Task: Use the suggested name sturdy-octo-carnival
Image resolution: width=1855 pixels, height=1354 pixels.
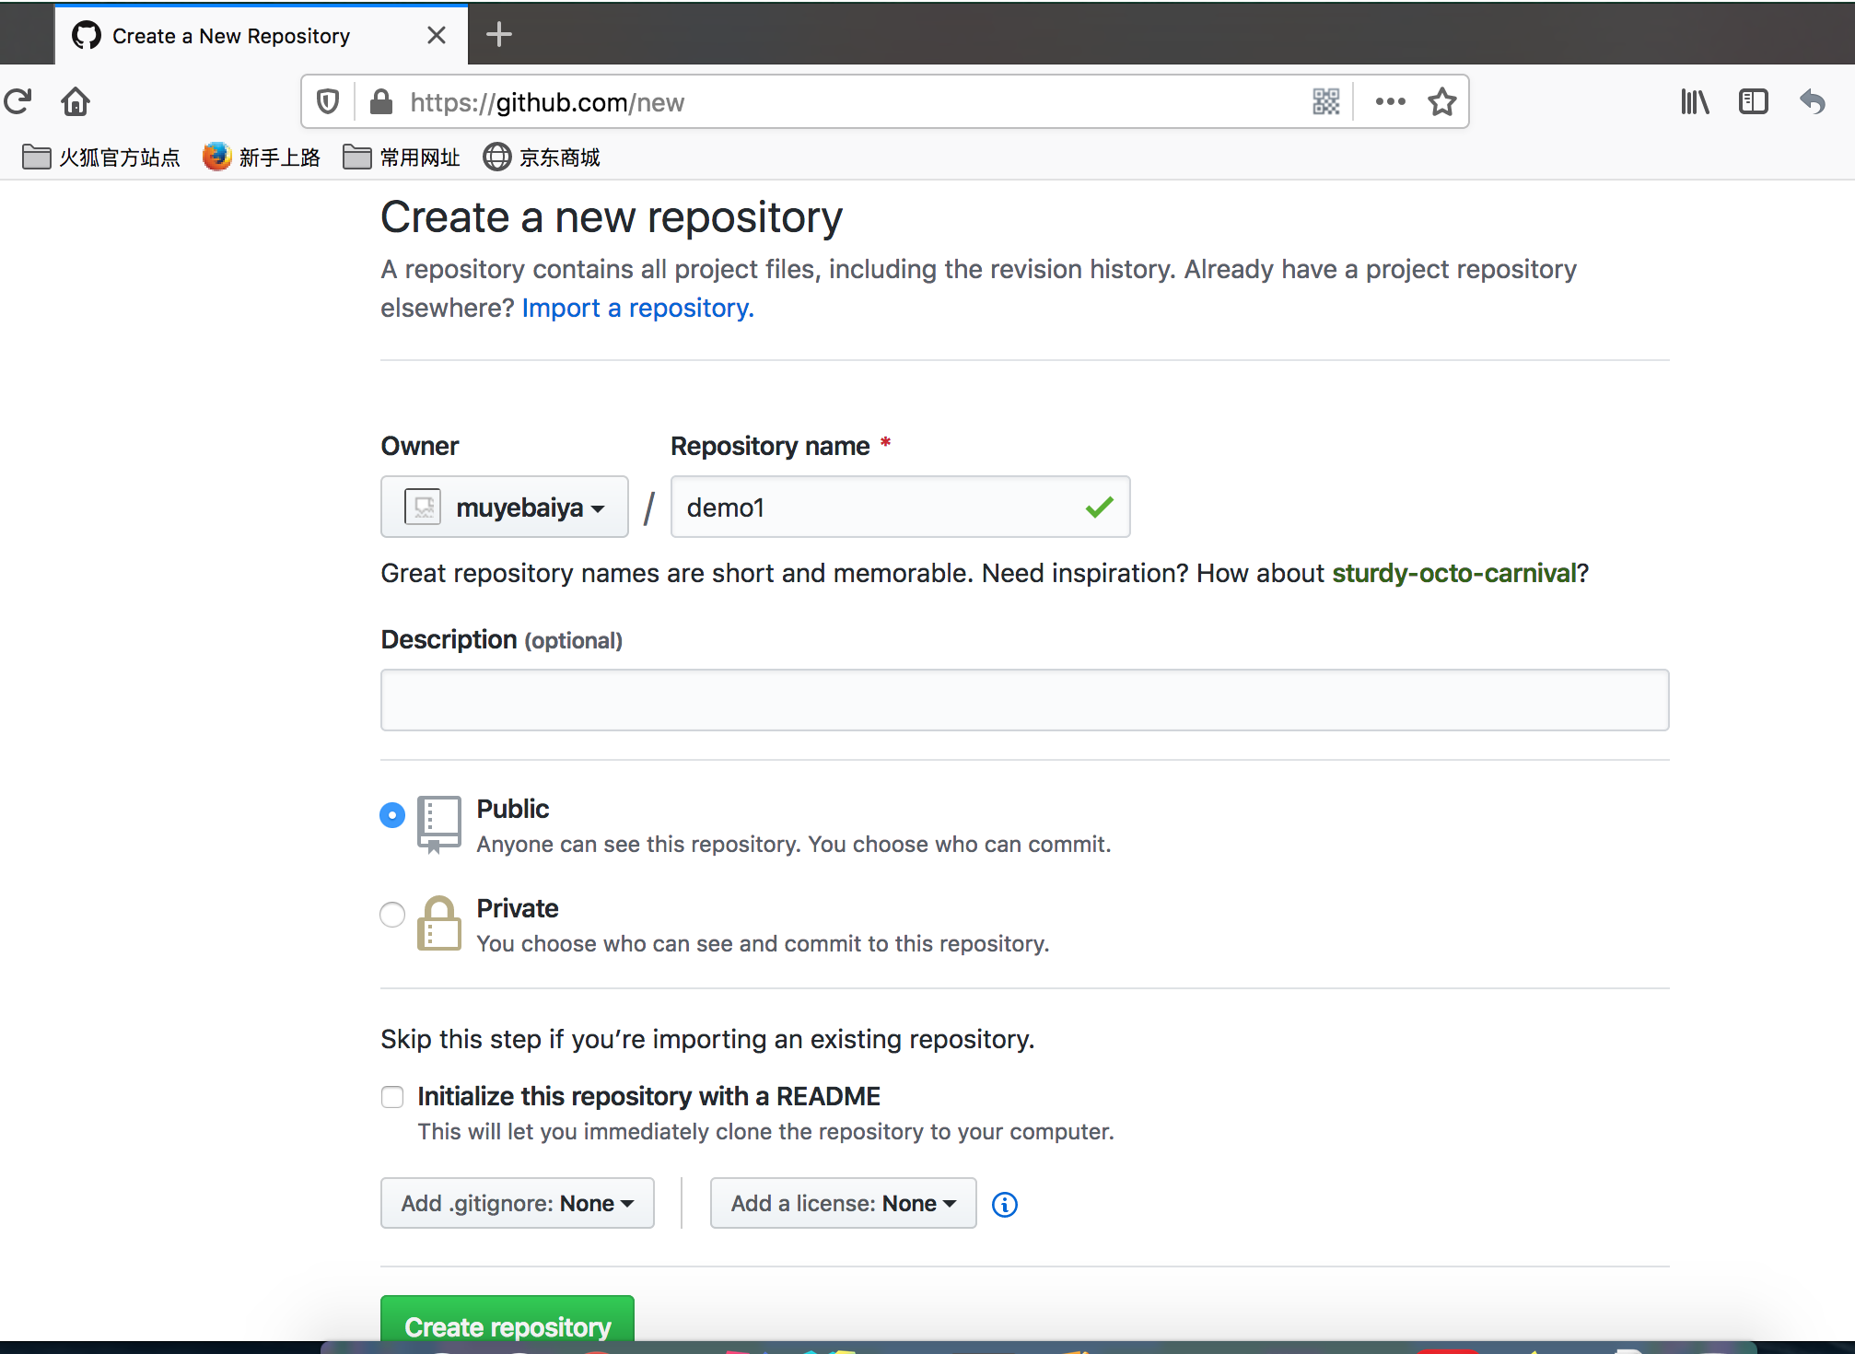Action: tap(1454, 573)
